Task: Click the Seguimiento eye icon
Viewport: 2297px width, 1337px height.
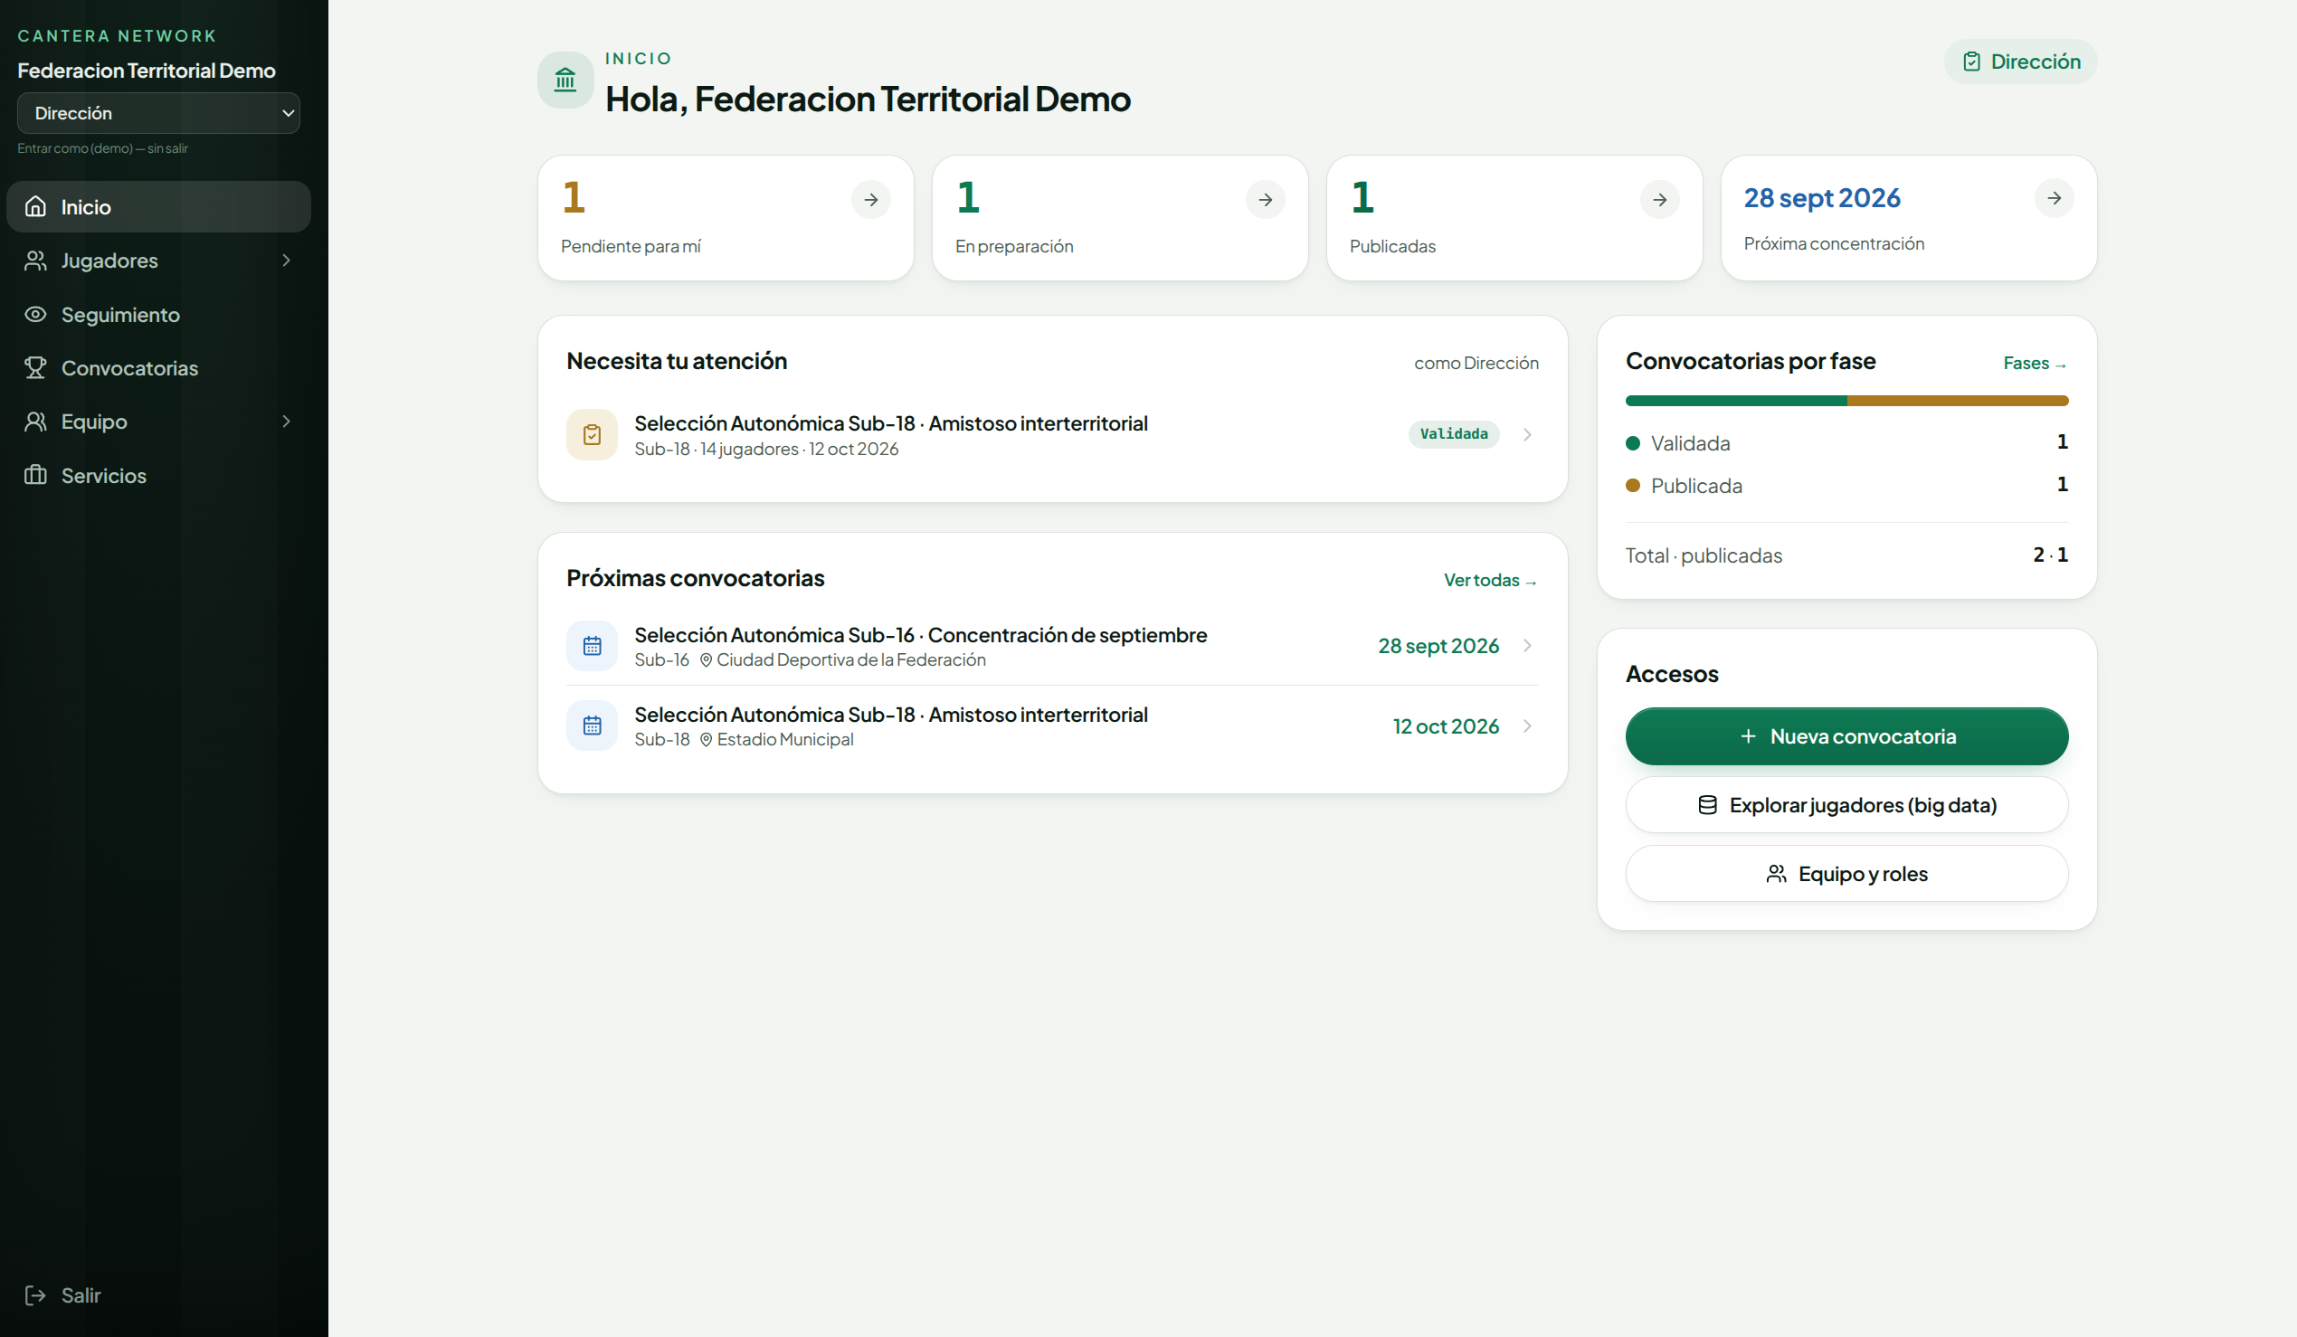Action: [35, 315]
